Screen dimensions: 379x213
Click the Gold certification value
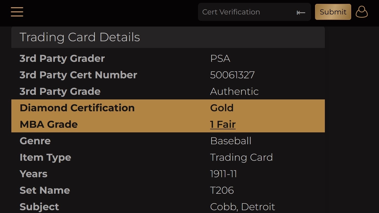coord(222,108)
